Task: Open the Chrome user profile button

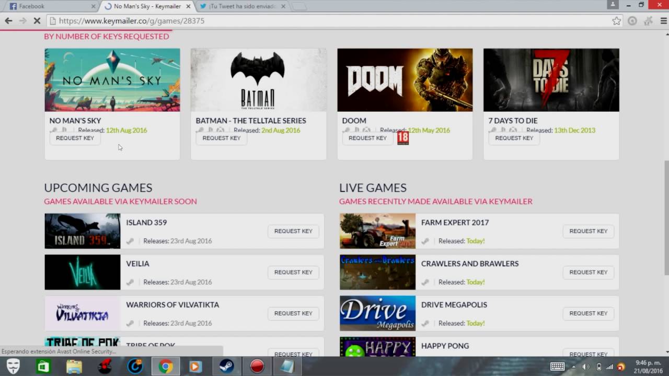Action: pos(613,5)
